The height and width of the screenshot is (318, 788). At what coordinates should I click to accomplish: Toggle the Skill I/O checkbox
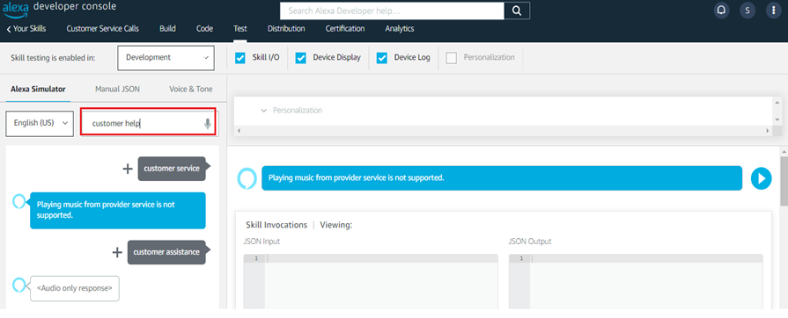(239, 58)
